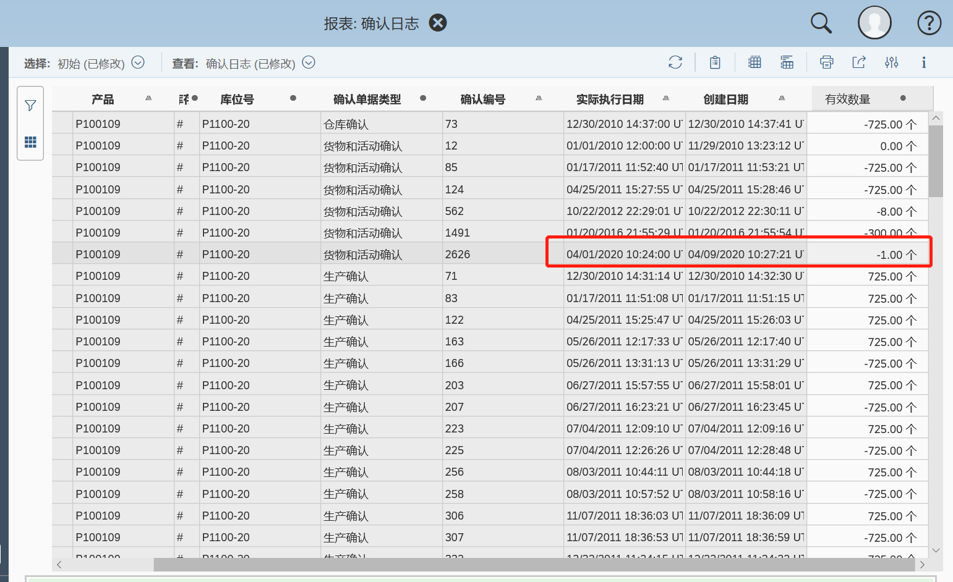Close the 确认日志 report with the X icon
The image size is (953, 582).
point(438,23)
